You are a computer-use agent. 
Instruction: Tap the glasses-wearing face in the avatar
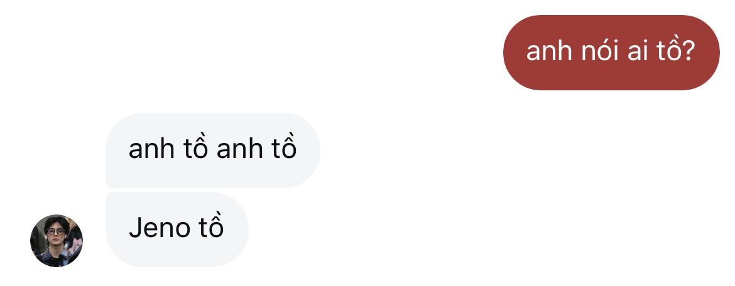56,233
